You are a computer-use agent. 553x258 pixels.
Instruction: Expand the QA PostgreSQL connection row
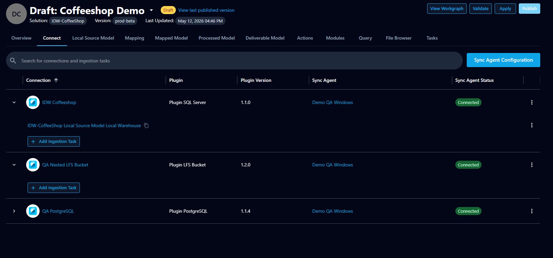pyautogui.click(x=14, y=211)
